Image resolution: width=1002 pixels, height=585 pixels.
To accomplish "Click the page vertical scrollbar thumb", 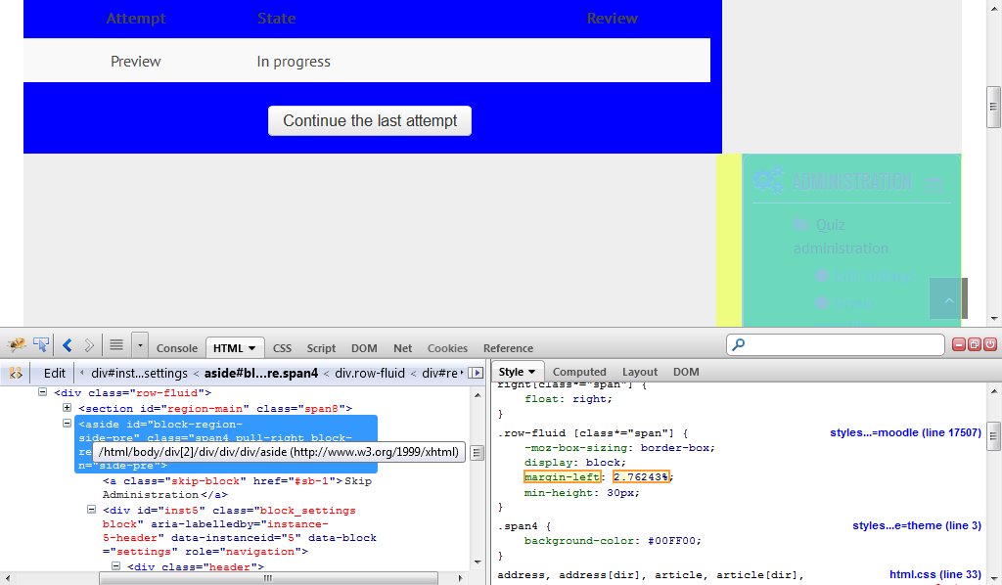I will coord(993,107).
